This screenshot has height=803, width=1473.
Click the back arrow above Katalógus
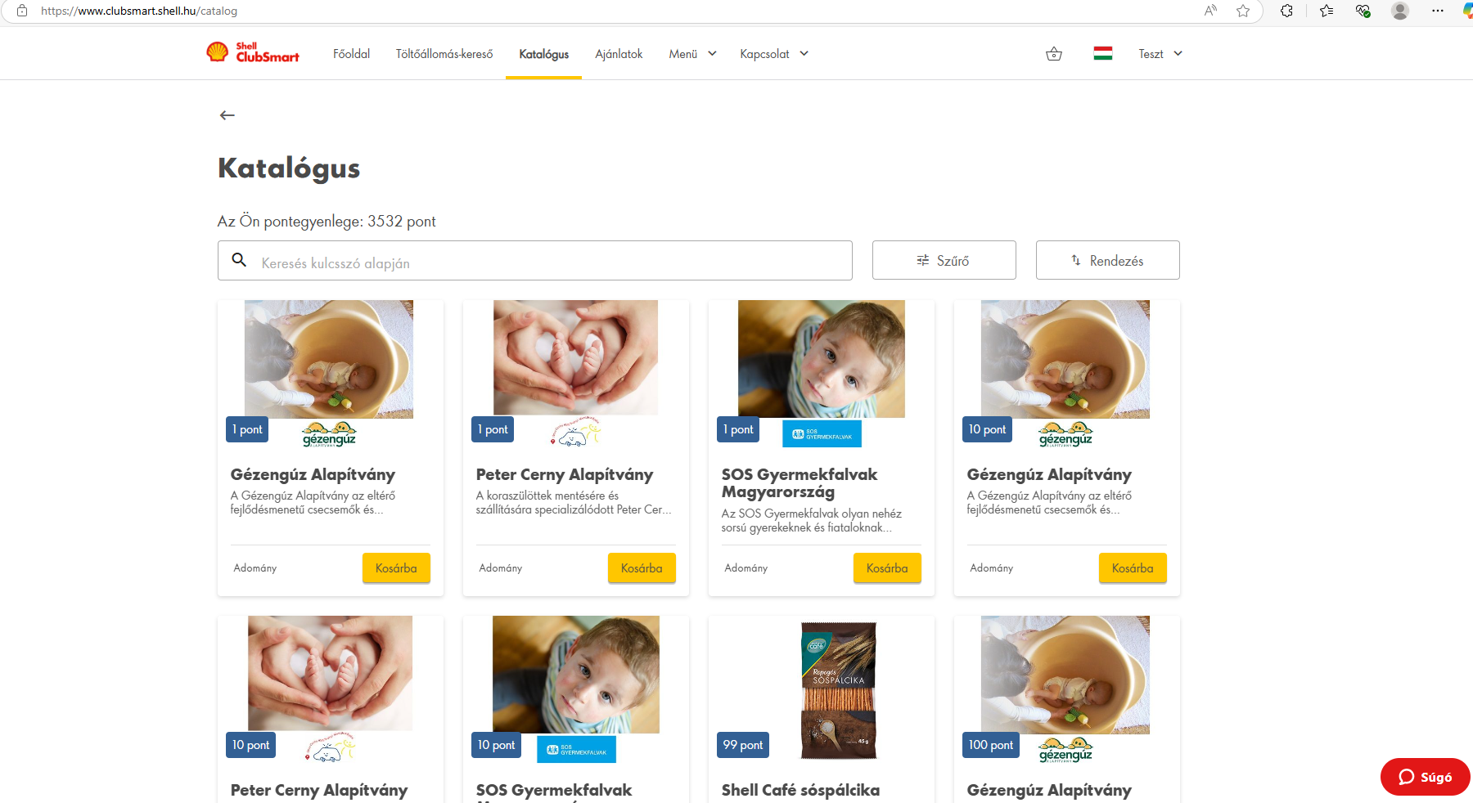coord(227,115)
